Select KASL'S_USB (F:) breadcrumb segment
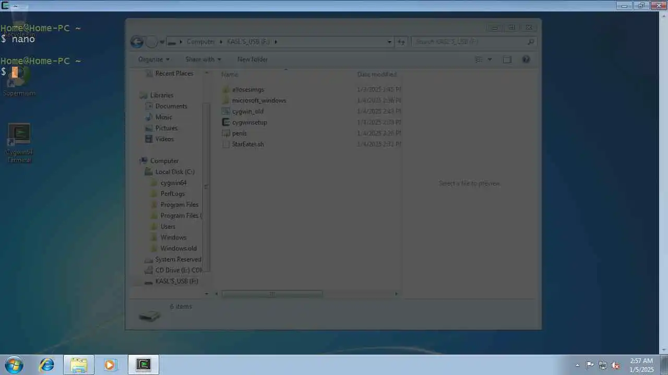The width and height of the screenshot is (668, 375). point(248,42)
